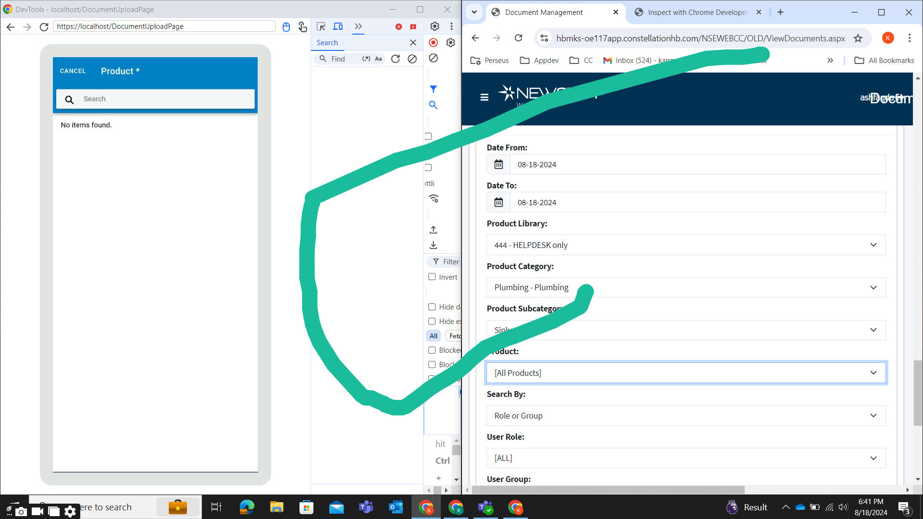The width and height of the screenshot is (923, 519).
Task: Open the All Bookmarks folder
Action: pos(884,61)
